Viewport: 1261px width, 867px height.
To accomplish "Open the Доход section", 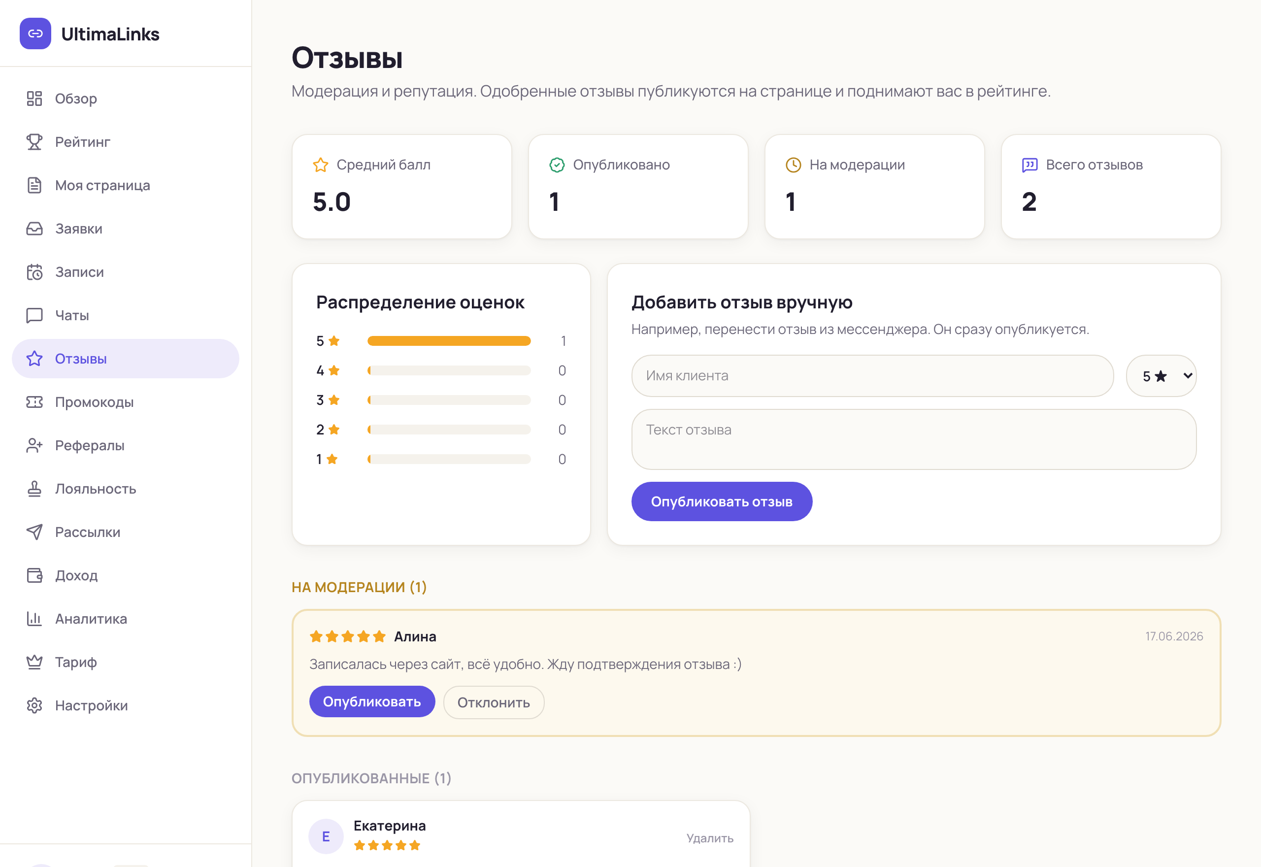I will (x=126, y=575).
